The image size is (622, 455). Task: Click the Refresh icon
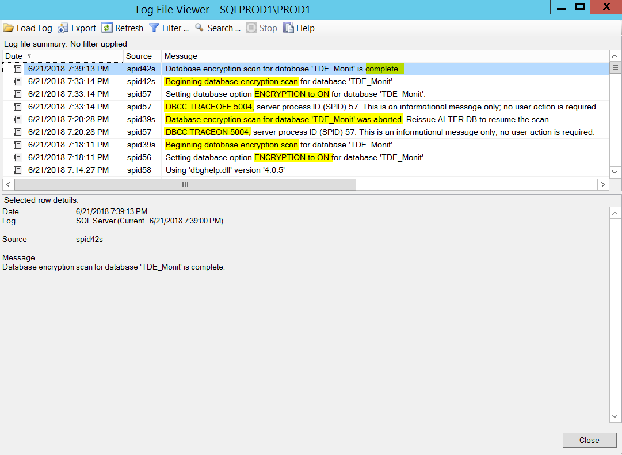pyautogui.click(x=106, y=28)
